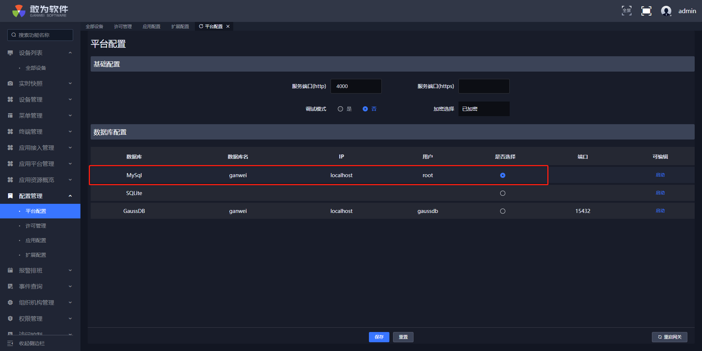
Task: Click the 应用接入管理 sidebar icon
Action: pyautogui.click(x=10, y=148)
